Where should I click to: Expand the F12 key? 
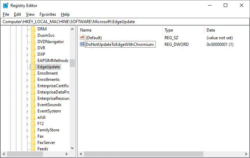[x=27, y=124]
